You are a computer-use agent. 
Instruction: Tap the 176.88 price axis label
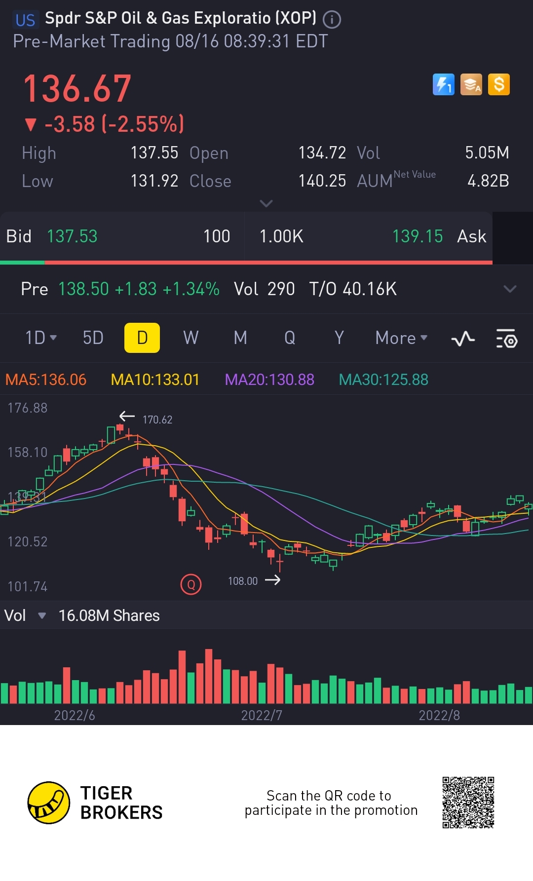[x=28, y=408]
